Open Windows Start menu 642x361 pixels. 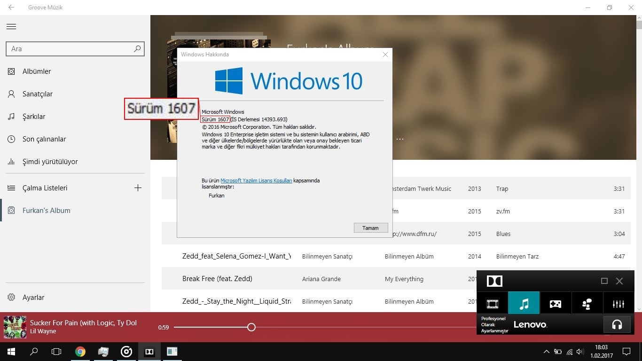(x=11, y=352)
